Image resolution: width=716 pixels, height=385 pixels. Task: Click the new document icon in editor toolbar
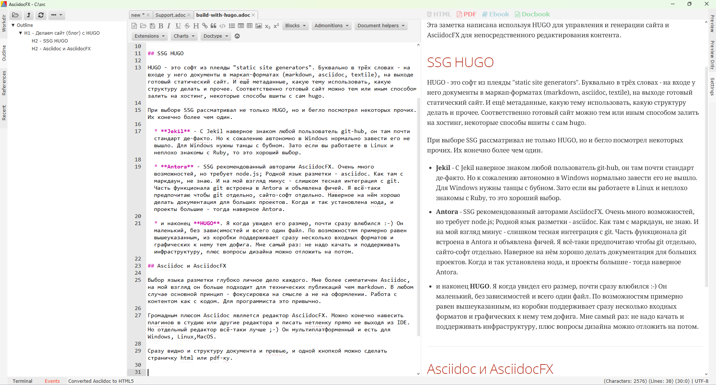click(x=134, y=26)
